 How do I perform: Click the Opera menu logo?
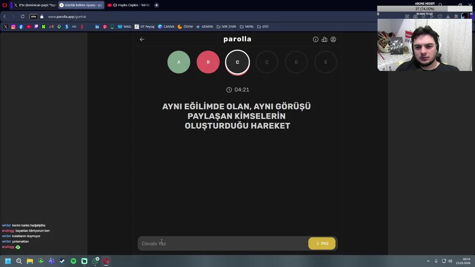pos(4,5)
